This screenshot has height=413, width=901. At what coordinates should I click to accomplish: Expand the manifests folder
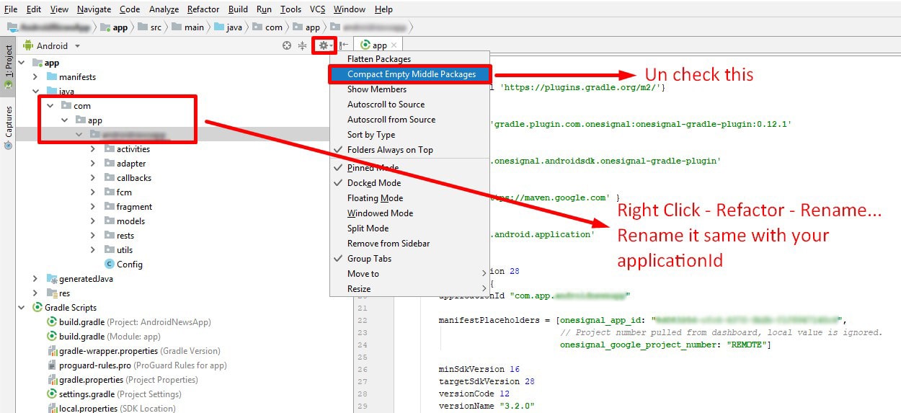[x=35, y=77]
